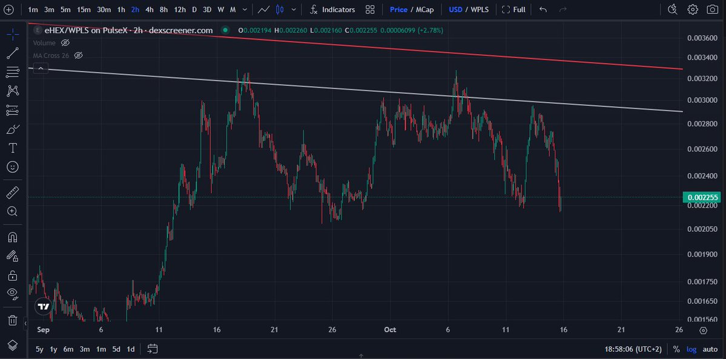This screenshot has height=359, width=726.
Task: Set timeframe to 12h
Action: coord(180,9)
